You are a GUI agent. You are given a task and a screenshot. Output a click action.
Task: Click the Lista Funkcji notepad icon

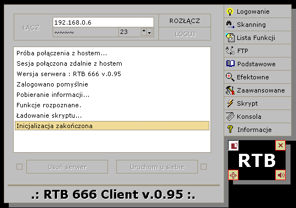pos(230,38)
